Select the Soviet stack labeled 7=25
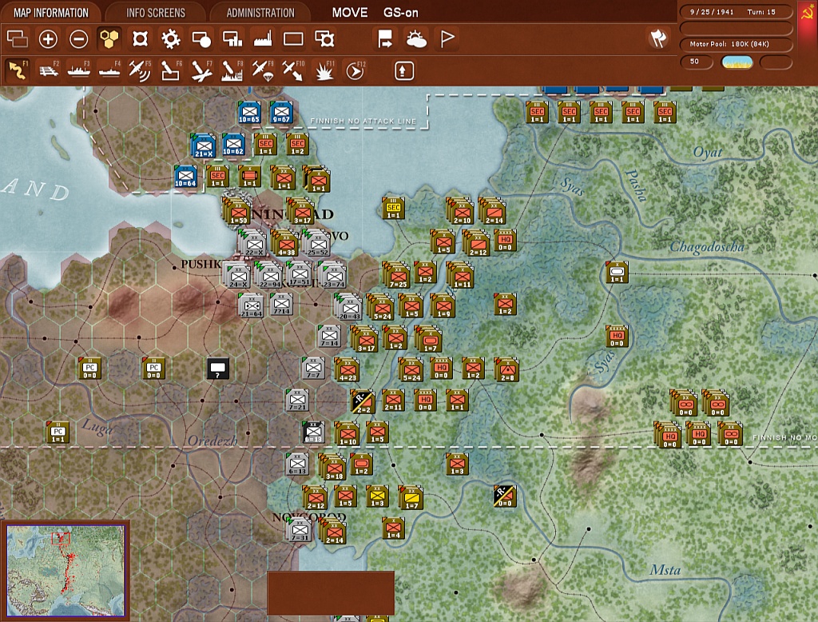 tap(397, 275)
